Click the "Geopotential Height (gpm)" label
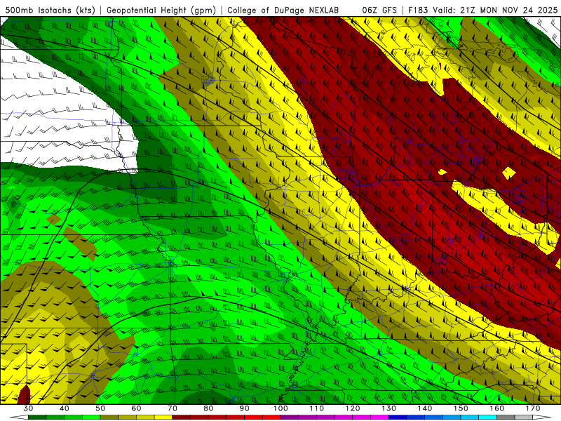The width and height of the screenshot is (561, 421). 161,10
